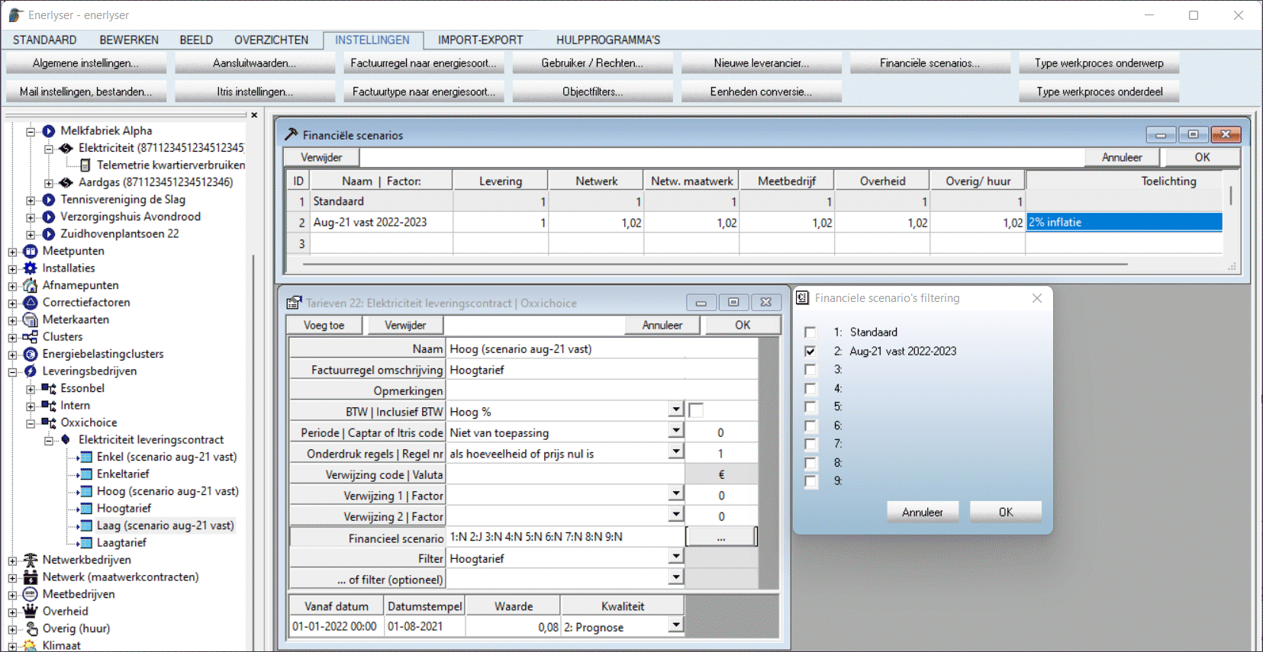This screenshot has width=1263, height=652.
Task: Open the Filter dropdown showing Hoogtarief
Action: pos(676,557)
